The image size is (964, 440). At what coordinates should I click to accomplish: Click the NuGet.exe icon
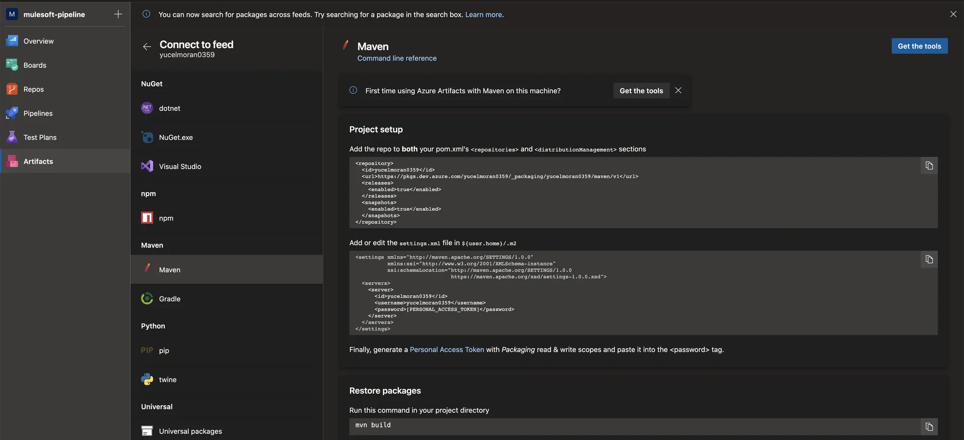(x=147, y=137)
